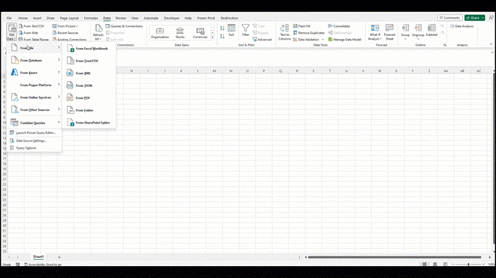496x278 pixels.
Task: Select row header 20
Action: pos(5,174)
